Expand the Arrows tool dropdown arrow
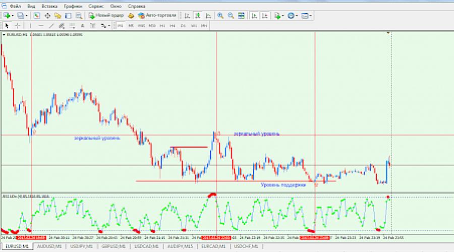 click(109, 26)
